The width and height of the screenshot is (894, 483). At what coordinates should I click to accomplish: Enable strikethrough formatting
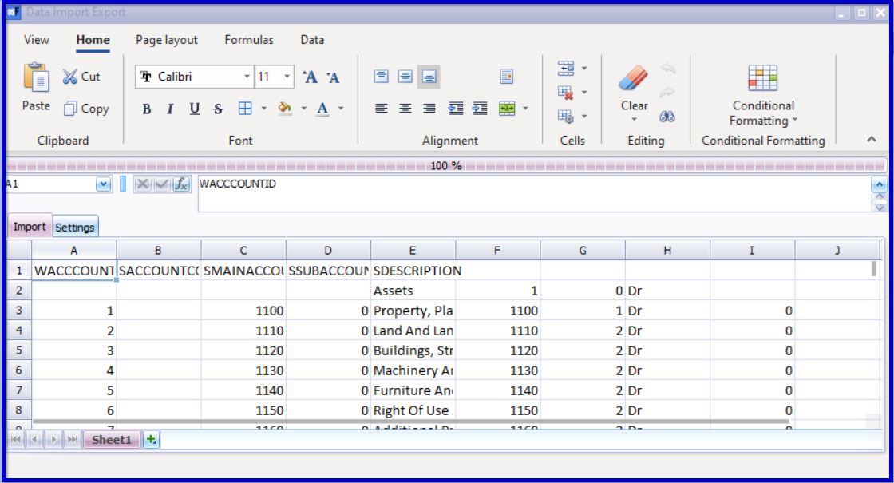pos(207,109)
